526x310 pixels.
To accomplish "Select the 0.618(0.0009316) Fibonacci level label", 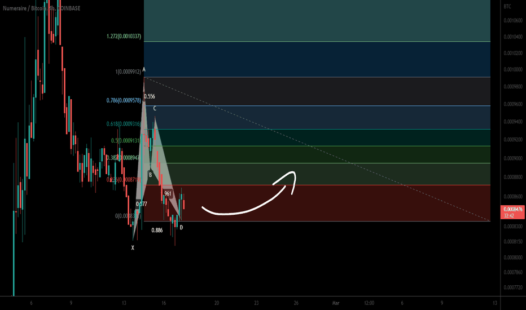I will tap(123, 124).
